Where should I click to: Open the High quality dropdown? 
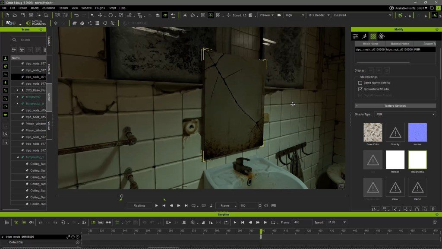294,15
